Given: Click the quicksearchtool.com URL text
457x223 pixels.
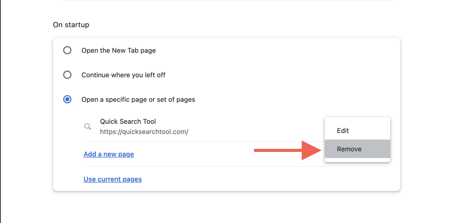Looking at the screenshot, I should 144,131.
